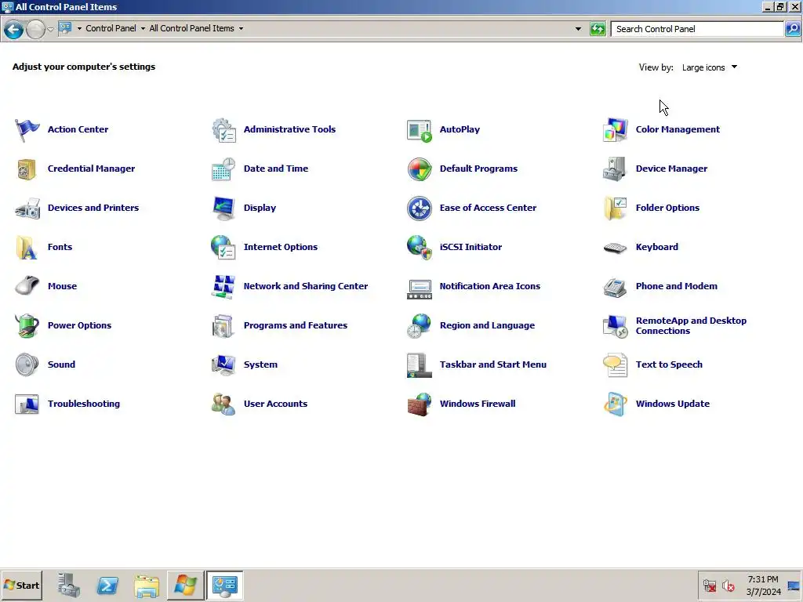The image size is (803, 602).
Task: Click the Start button
Action: pos(21,585)
